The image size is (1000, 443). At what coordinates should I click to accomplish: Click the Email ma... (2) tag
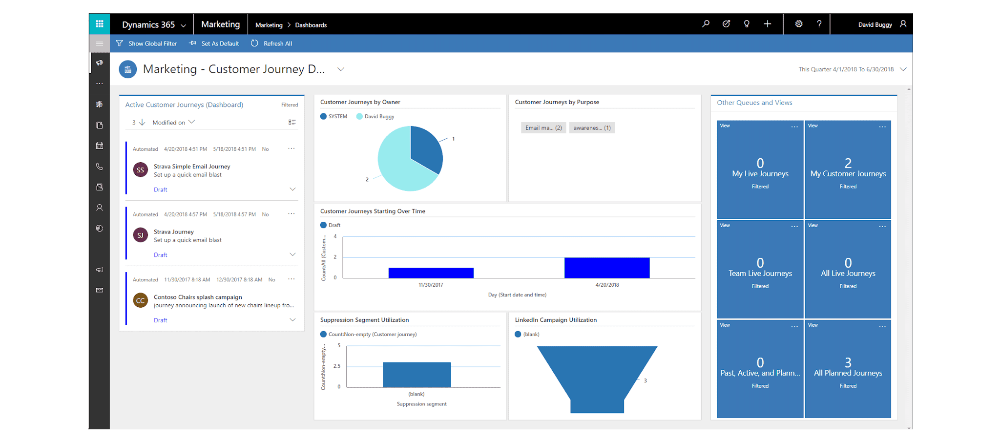pyautogui.click(x=543, y=128)
